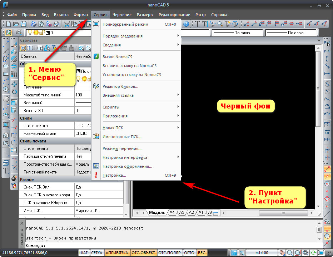The width and height of the screenshot is (333, 257).
Task: Open the Layers manager clipboard icon
Action: (8, 32)
